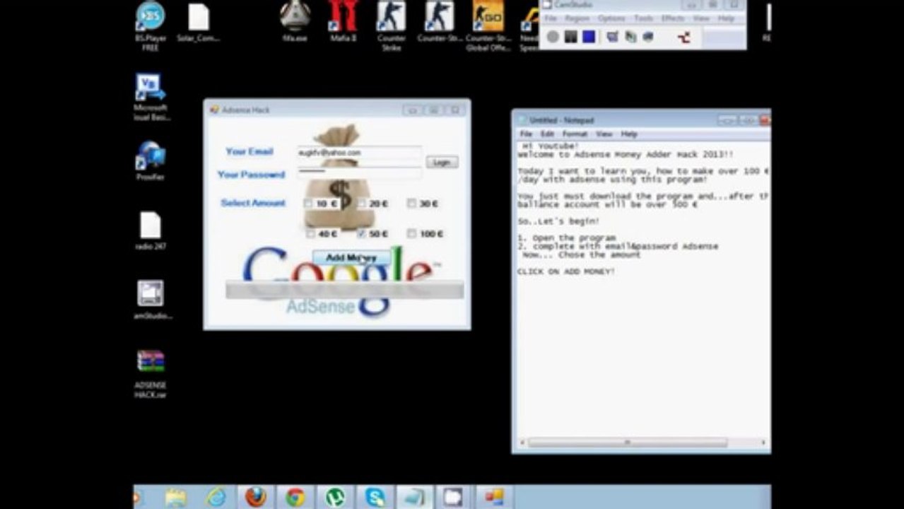Open the BS.Player FREE desktop shortcut

150,26
